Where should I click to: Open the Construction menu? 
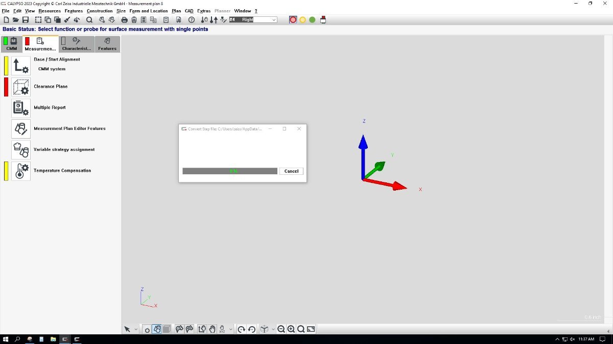[100, 11]
